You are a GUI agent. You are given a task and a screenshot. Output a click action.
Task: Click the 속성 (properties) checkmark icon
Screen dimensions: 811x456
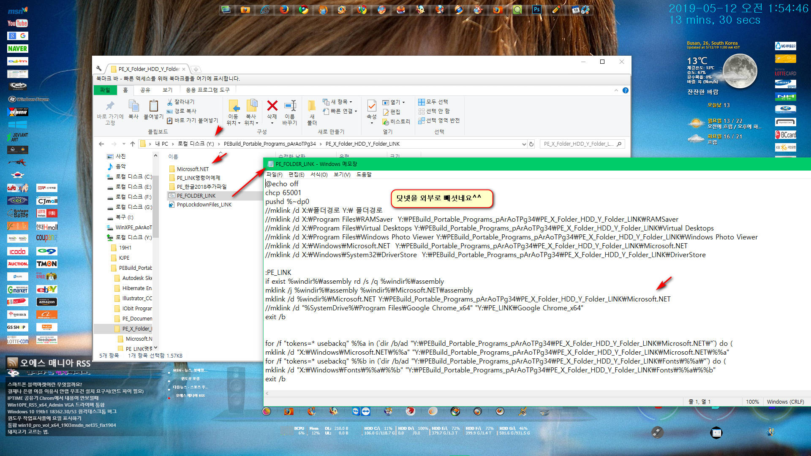point(372,106)
